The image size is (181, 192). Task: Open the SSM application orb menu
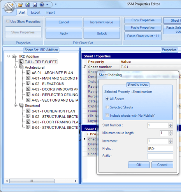pos(9,8)
